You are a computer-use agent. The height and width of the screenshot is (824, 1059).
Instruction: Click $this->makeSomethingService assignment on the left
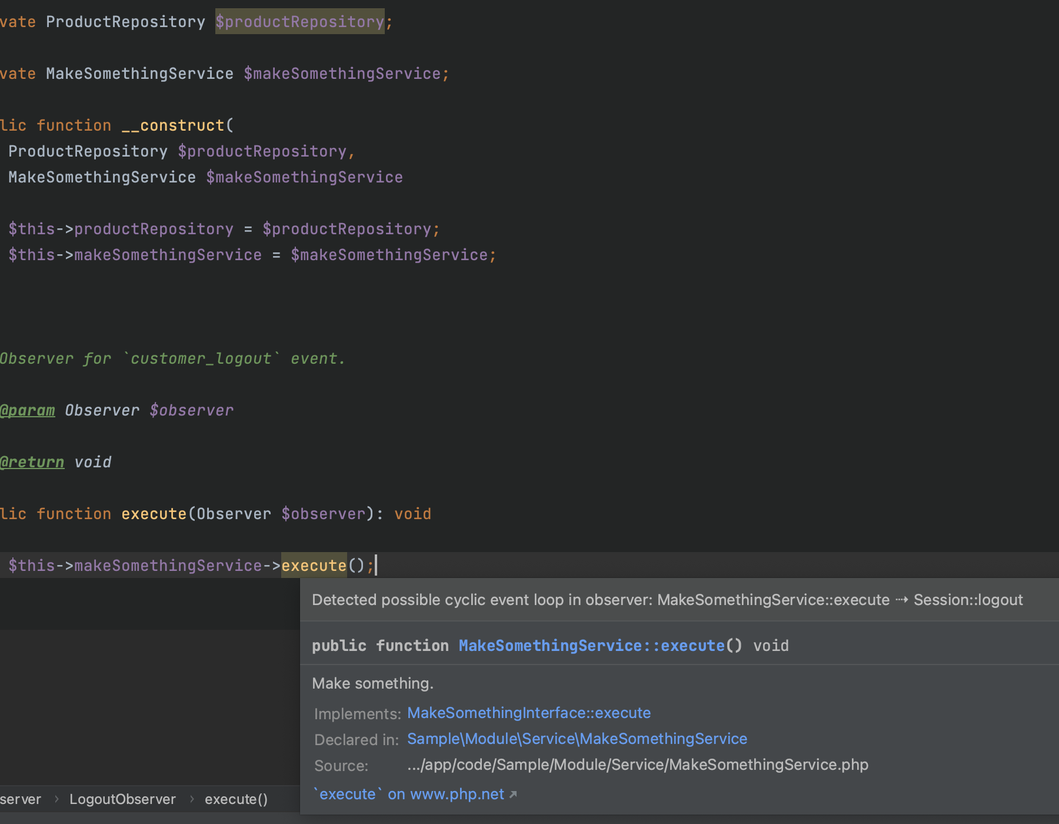[x=135, y=255]
